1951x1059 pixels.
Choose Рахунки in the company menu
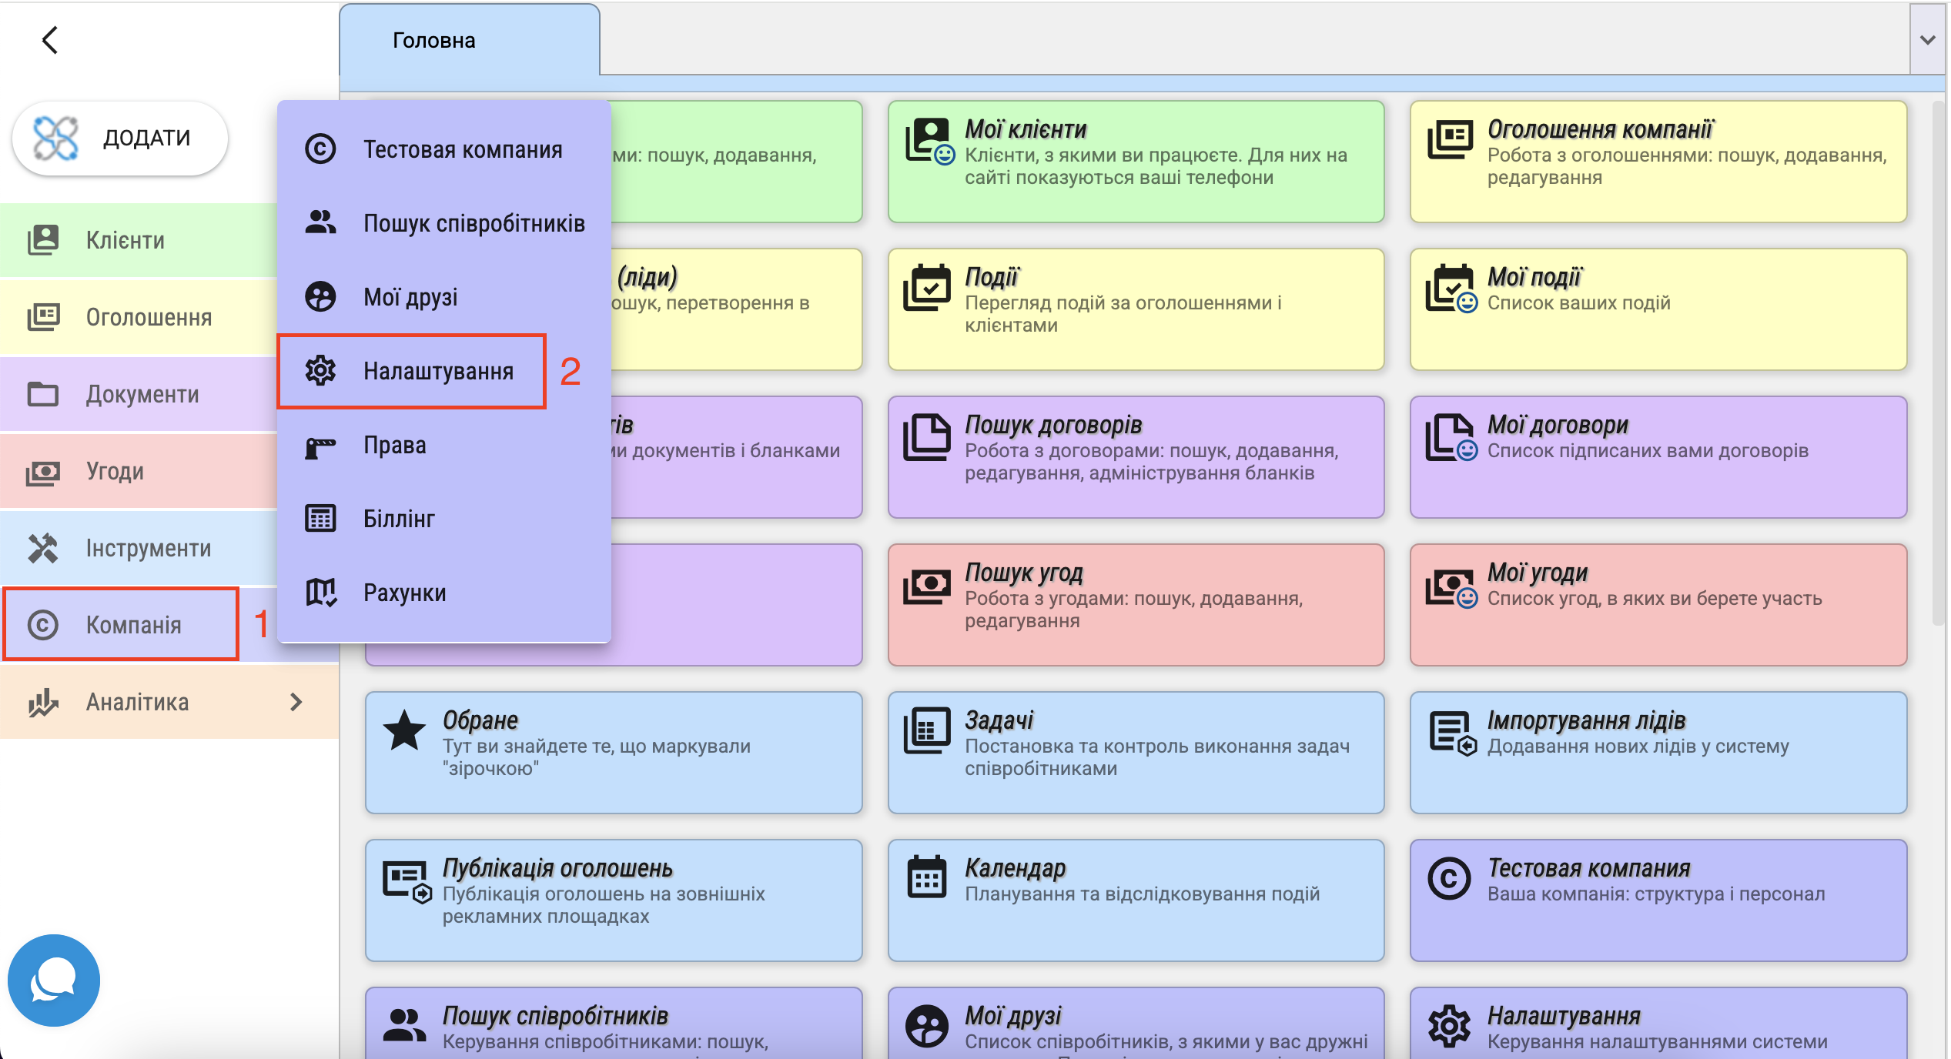pyautogui.click(x=404, y=593)
